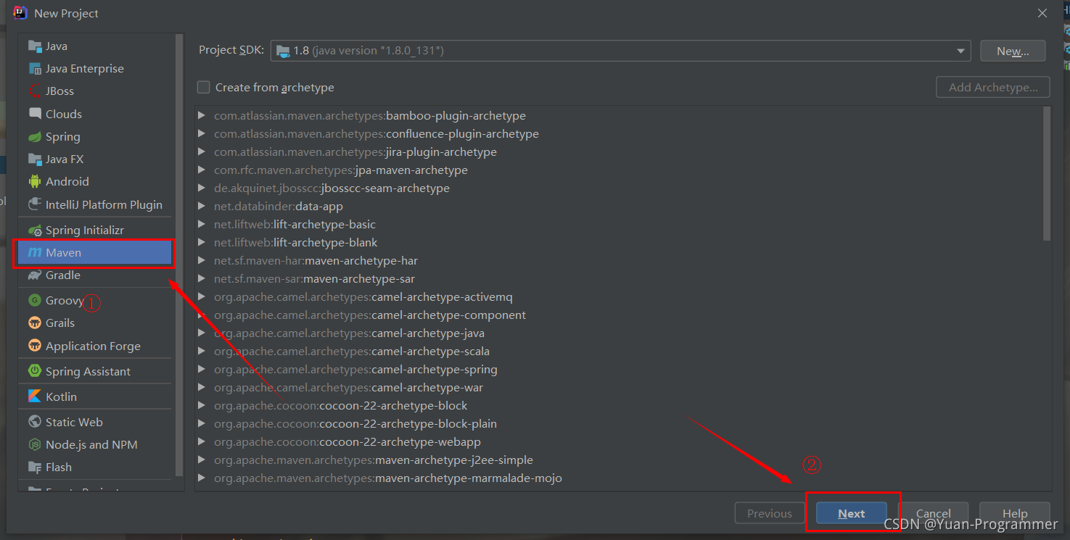Click the Kotlin K icon

(35, 396)
